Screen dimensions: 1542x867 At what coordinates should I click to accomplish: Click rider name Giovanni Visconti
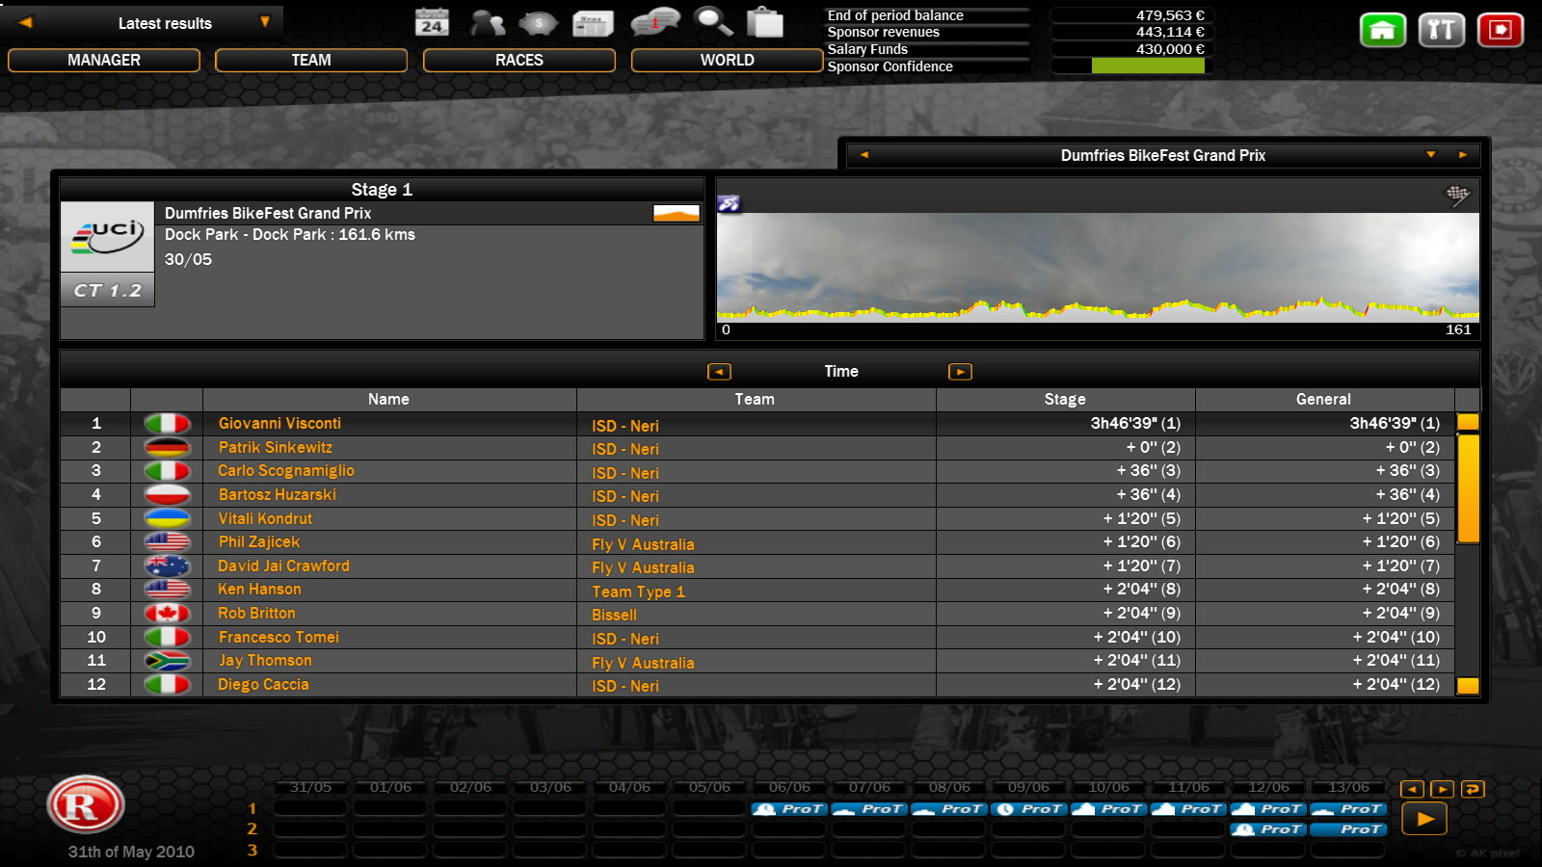click(x=279, y=423)
